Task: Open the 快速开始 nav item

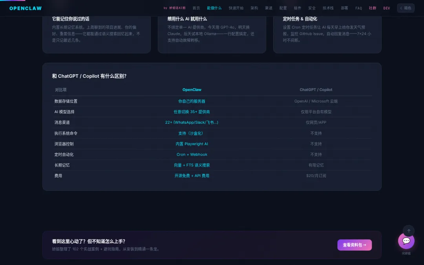Action: coord(236,8)
